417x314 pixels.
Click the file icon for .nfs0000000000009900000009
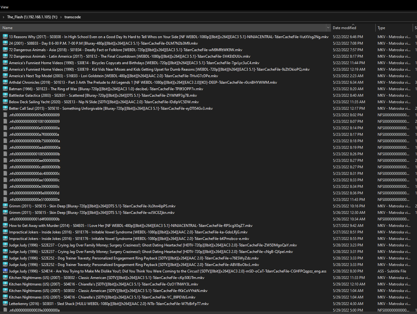click(x=5, y=115)
